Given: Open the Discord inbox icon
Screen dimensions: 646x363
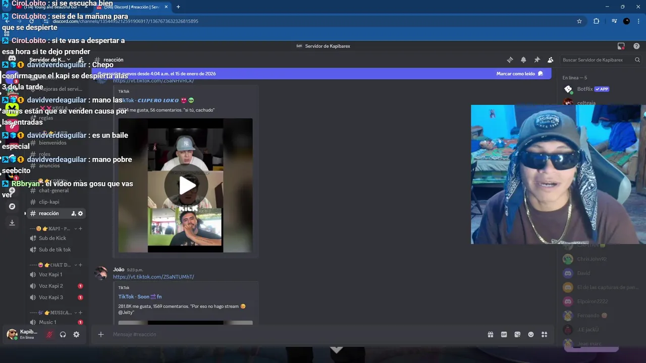Looking at the screenshot, I should tap(621, 46).
